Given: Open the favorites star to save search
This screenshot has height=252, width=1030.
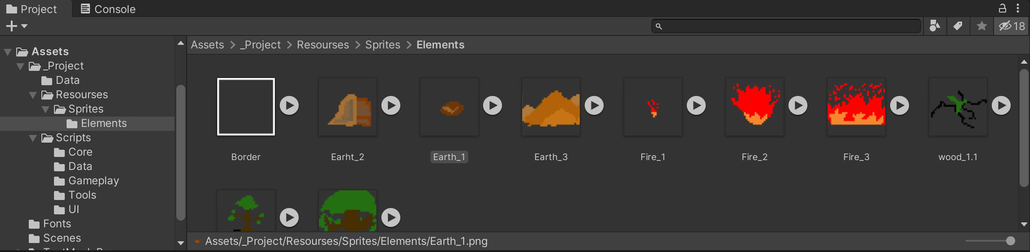Looking at the screenshot, I should [982, 26].
